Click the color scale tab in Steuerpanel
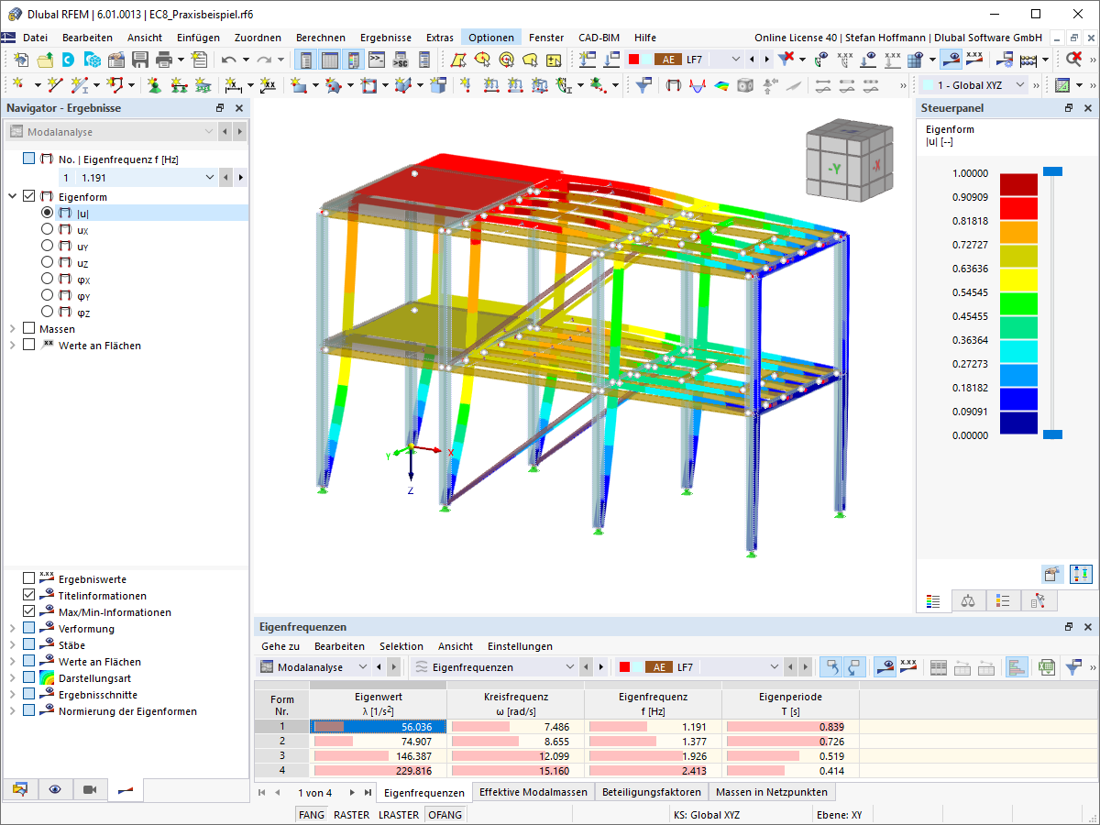 (934, 601)
